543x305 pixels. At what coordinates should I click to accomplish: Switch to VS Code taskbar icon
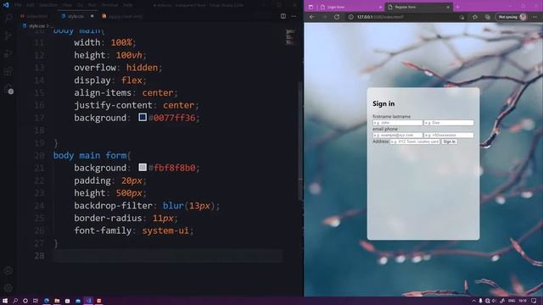tap(88, 301)
